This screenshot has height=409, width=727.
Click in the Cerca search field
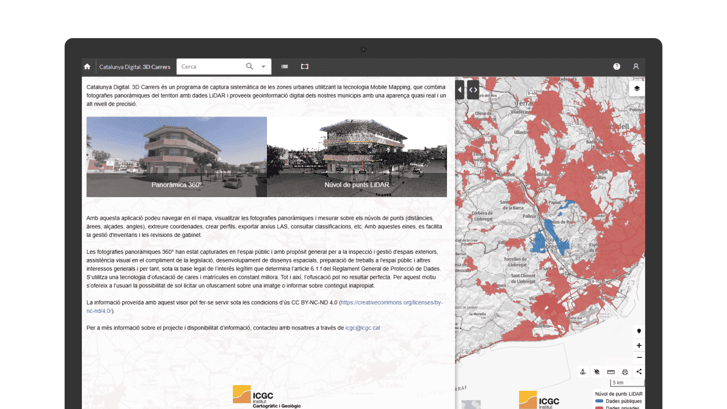(x=210, y=66)
